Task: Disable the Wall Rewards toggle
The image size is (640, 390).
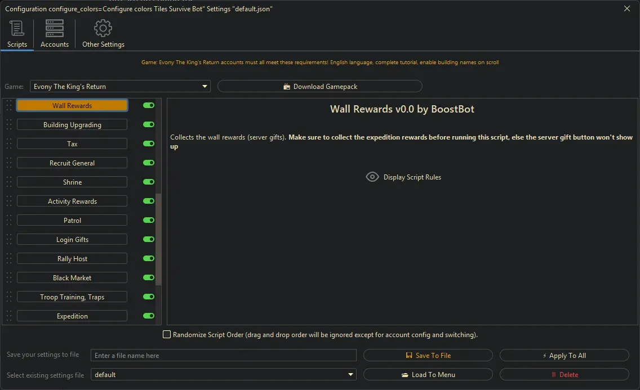Action: point(148,105)
